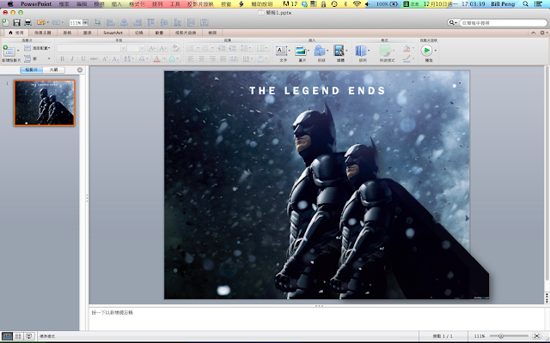Open the Tables ribbon tab
550x343 pixels.
67,33
